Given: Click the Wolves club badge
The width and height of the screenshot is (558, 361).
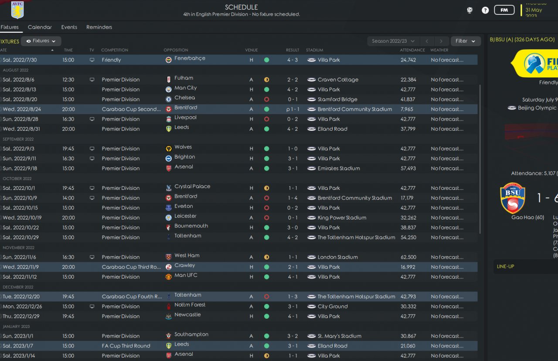Looking at the screenshot, I should pyautogui.click(x=169, y=149).
